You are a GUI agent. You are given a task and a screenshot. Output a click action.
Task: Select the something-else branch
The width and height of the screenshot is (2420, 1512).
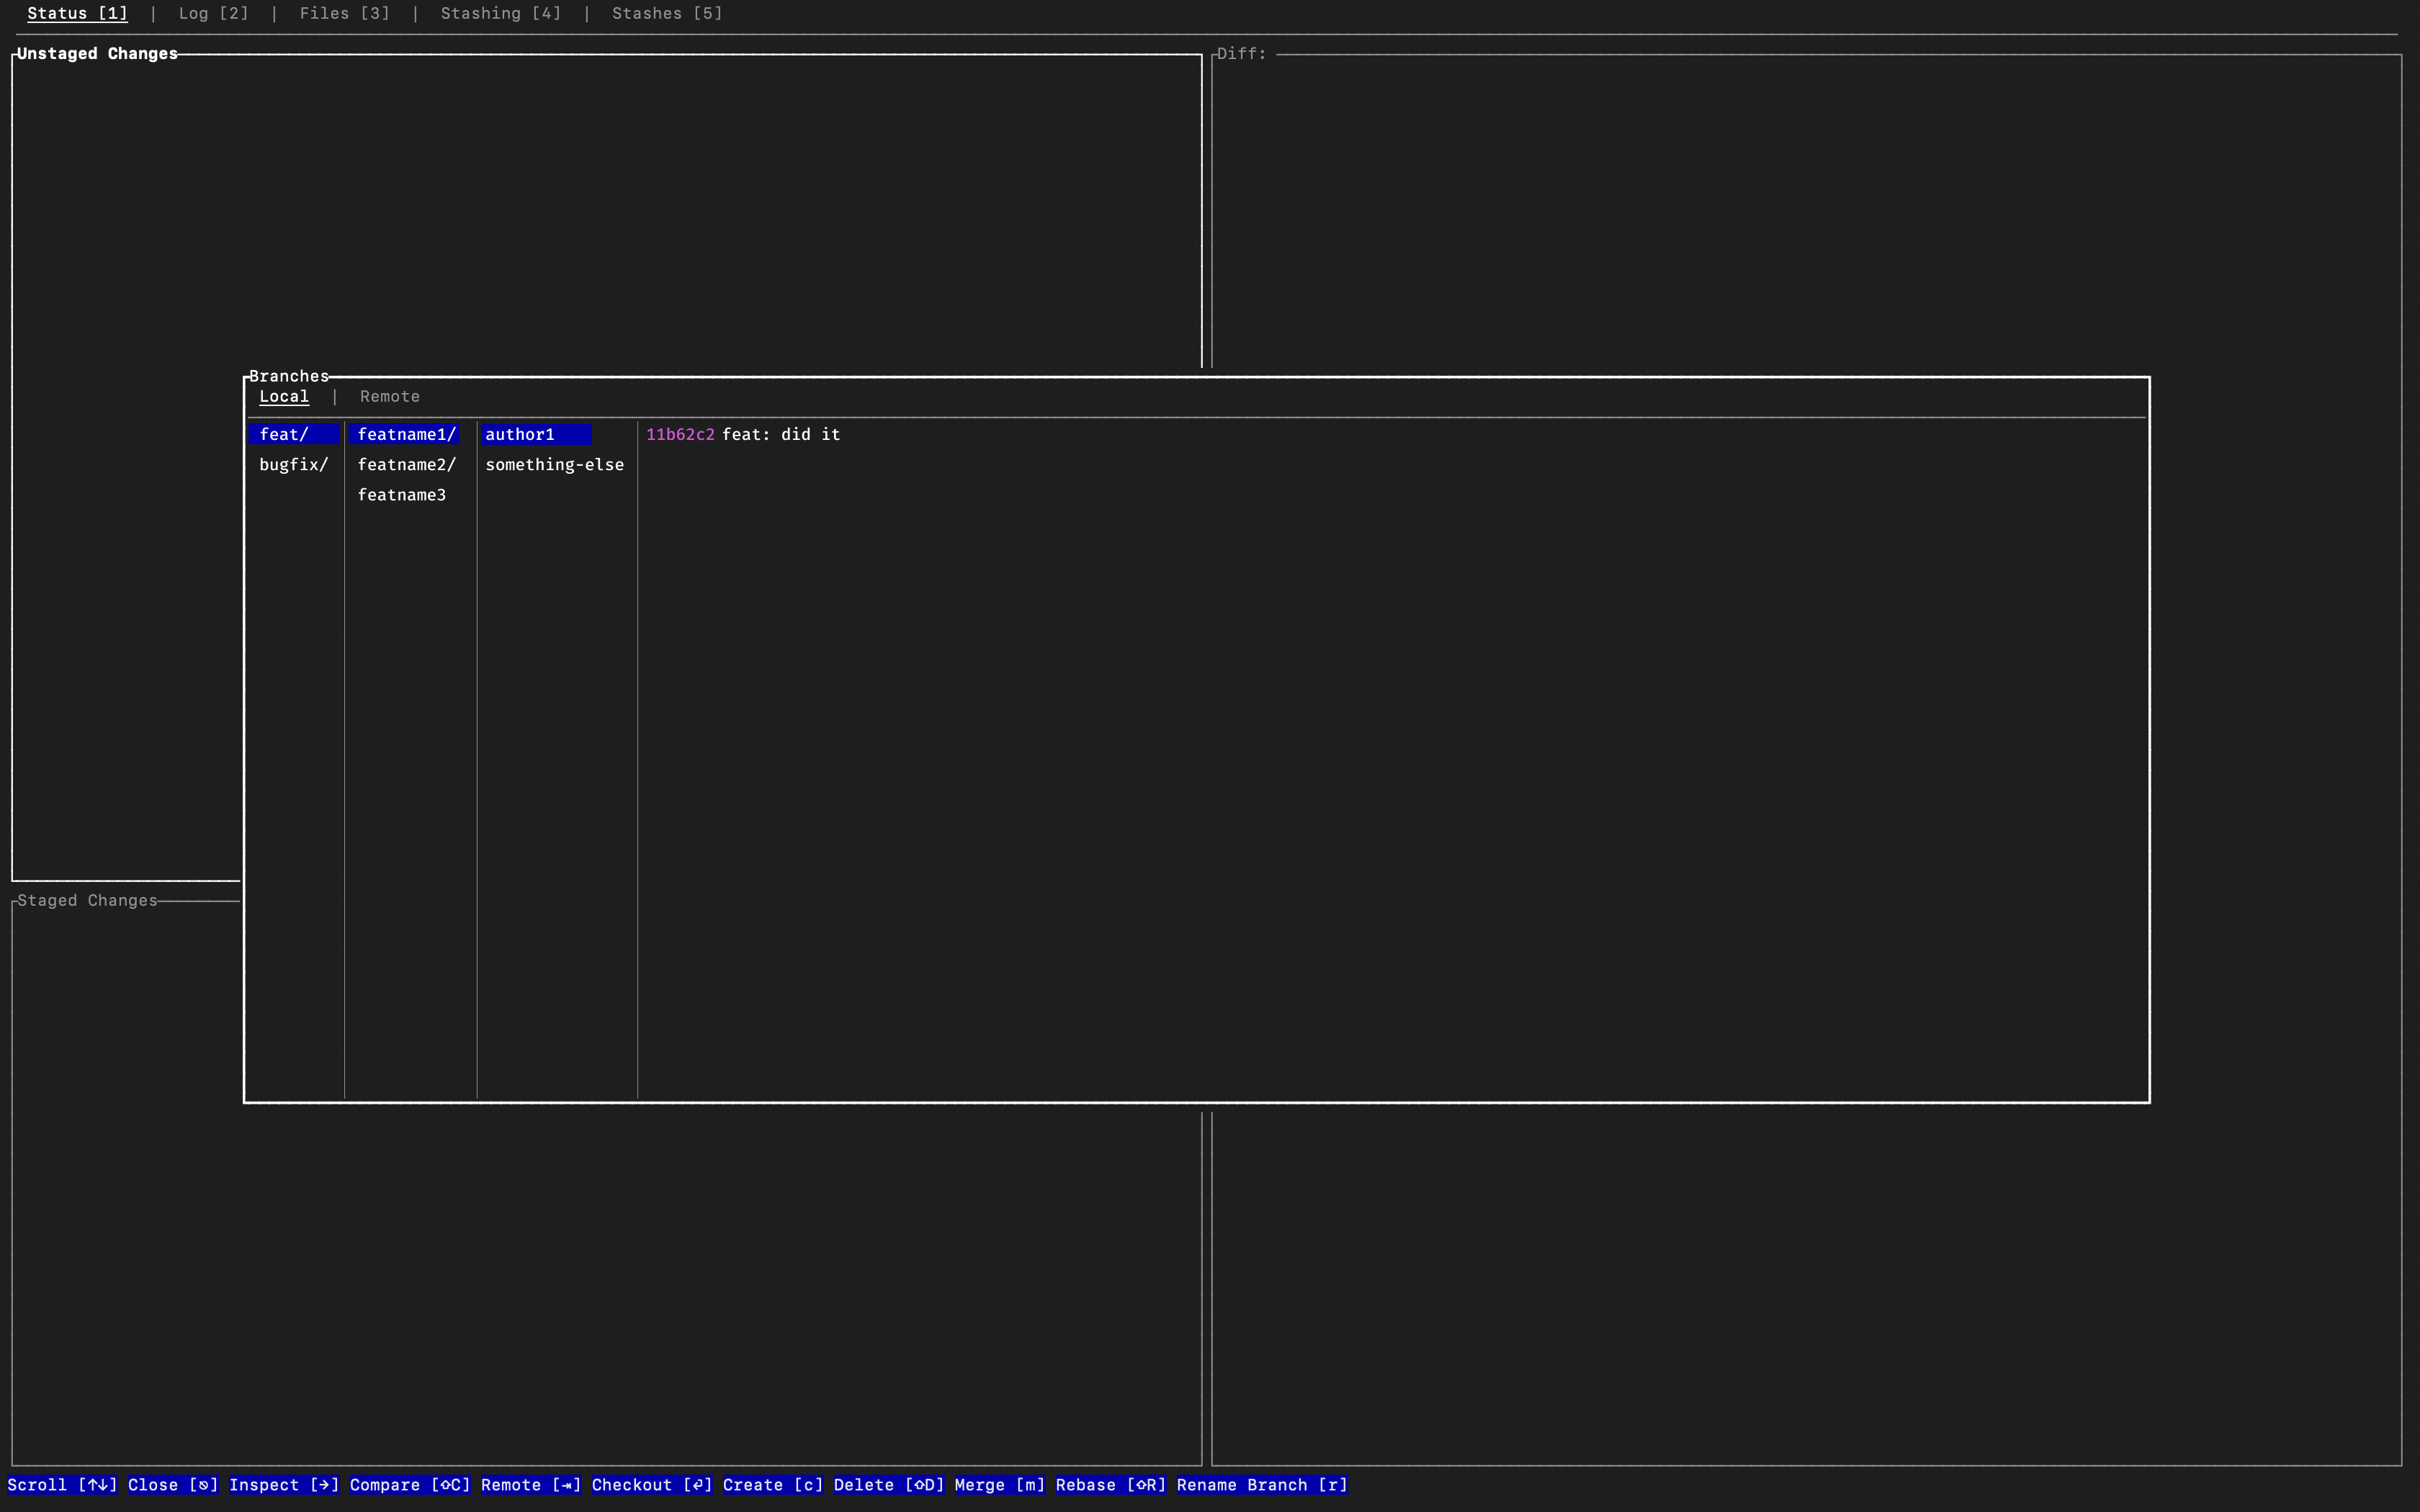(x=554, y=465)
